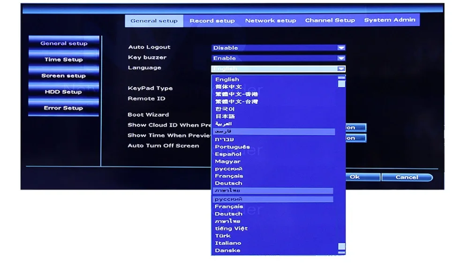Open Error Setup from the sidebar
The image size is (469, 264).
coord(64,108)
